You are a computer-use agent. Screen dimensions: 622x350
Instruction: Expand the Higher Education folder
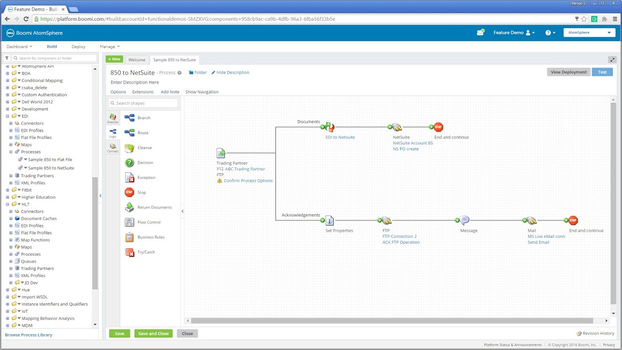(x=7, y=197)
